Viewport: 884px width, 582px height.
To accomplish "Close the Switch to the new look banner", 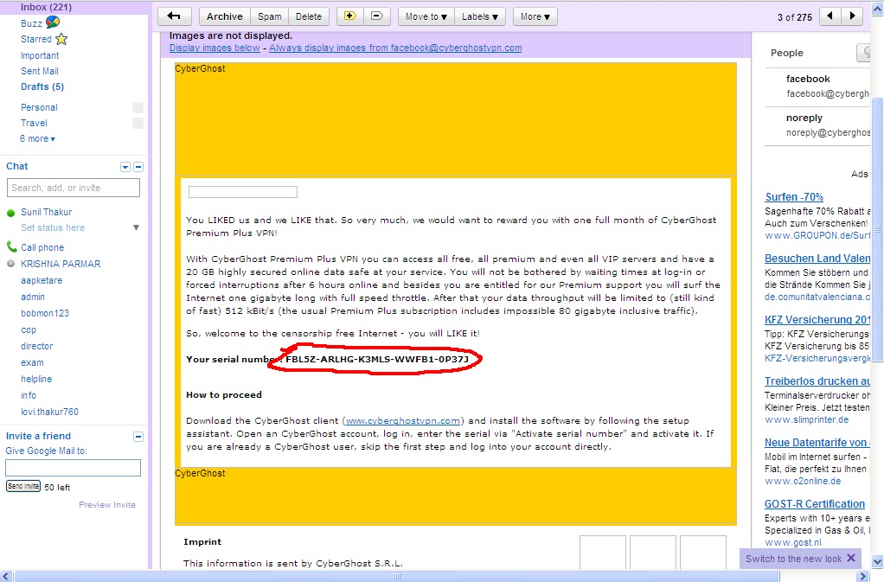I will tap(851, 558).
